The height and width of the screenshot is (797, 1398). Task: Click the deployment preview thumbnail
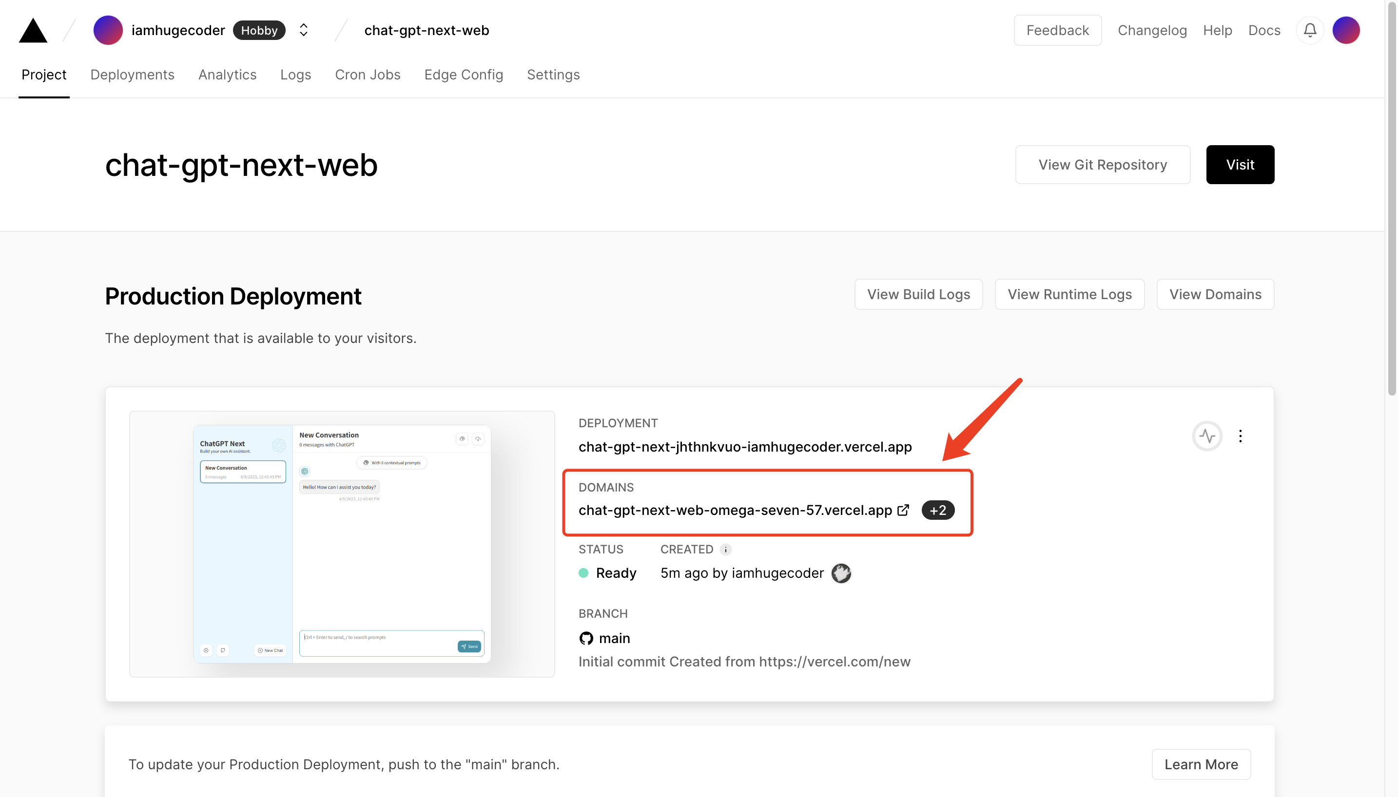click(x=342, y=544)
